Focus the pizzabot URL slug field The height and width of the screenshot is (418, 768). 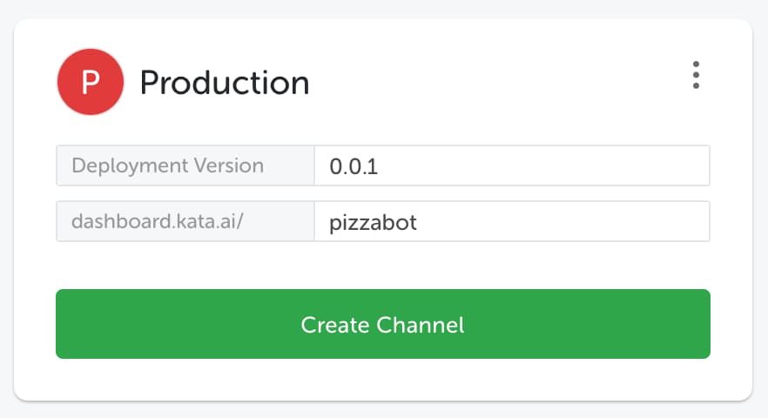pos(512,221)
